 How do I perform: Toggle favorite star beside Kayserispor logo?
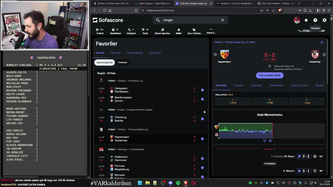tap(215, 55)
